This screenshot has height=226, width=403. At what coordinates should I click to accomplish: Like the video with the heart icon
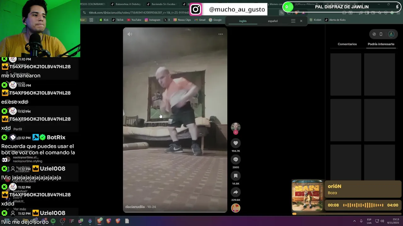coord(236,143)
